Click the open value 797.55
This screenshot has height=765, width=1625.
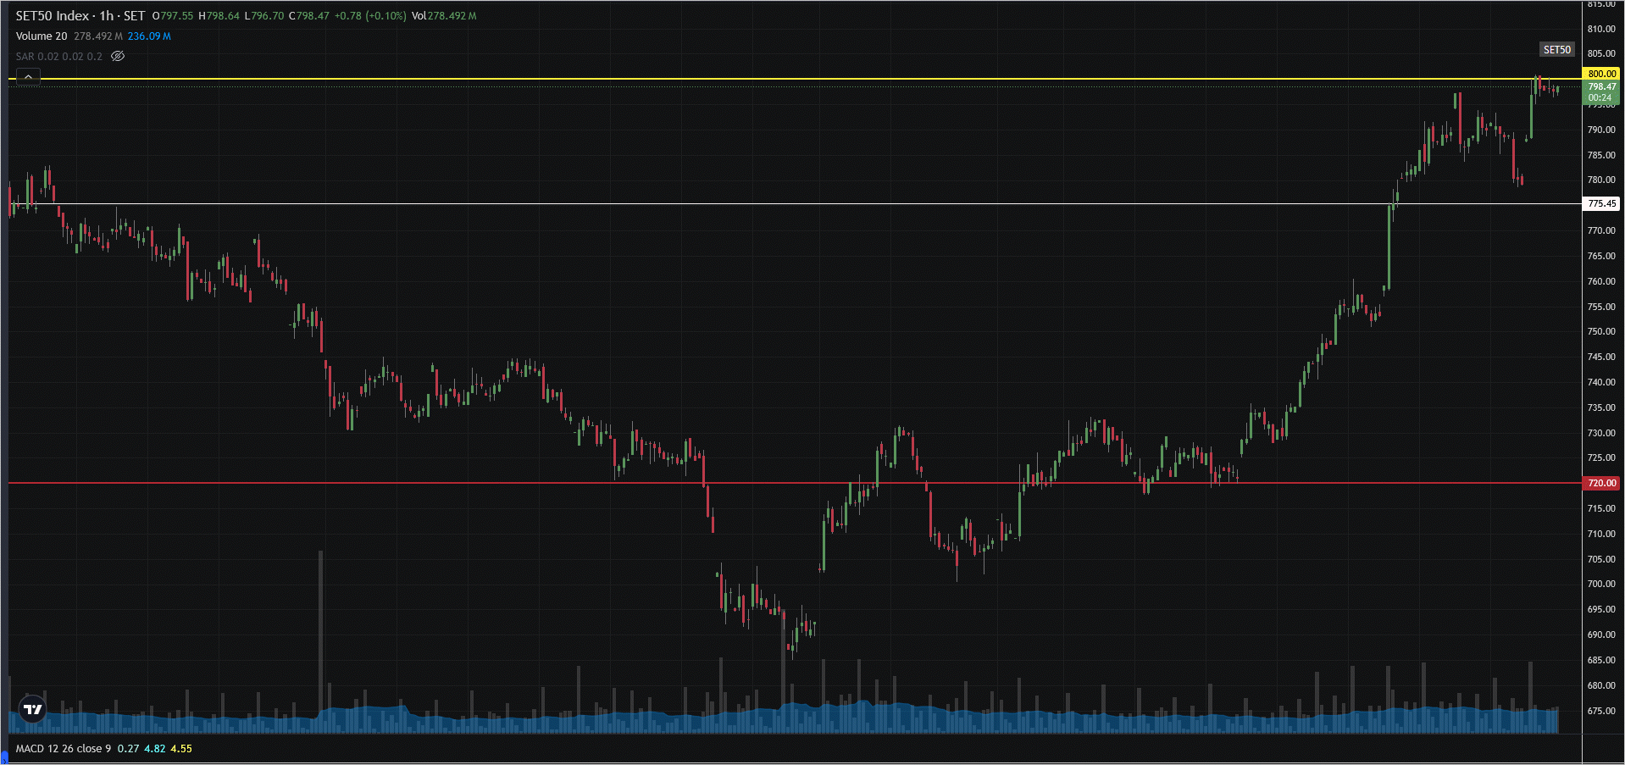coord(177,16)
